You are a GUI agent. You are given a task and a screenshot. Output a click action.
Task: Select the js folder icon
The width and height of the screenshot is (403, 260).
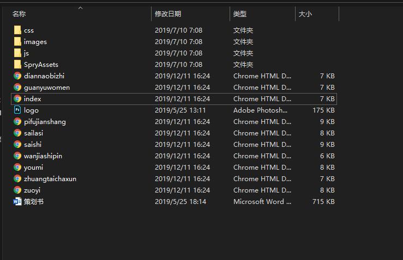click(x=17, y=53)
